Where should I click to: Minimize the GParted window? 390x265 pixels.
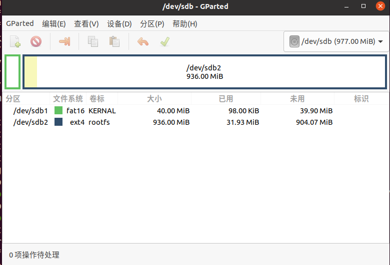click(x=346, y=6)
